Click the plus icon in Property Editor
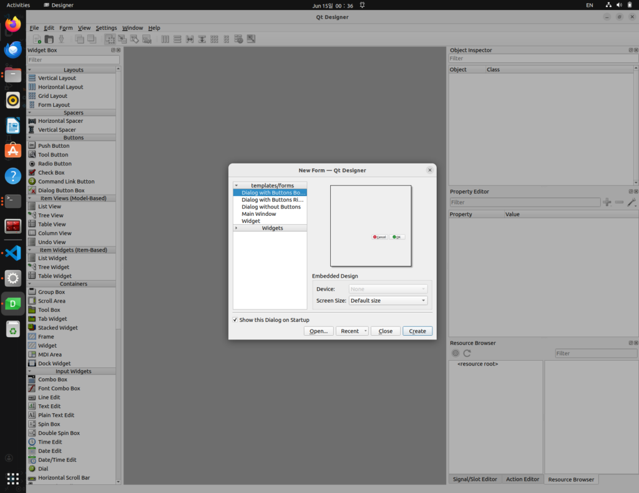Screen dimensions: 639x493 [607, 202]
